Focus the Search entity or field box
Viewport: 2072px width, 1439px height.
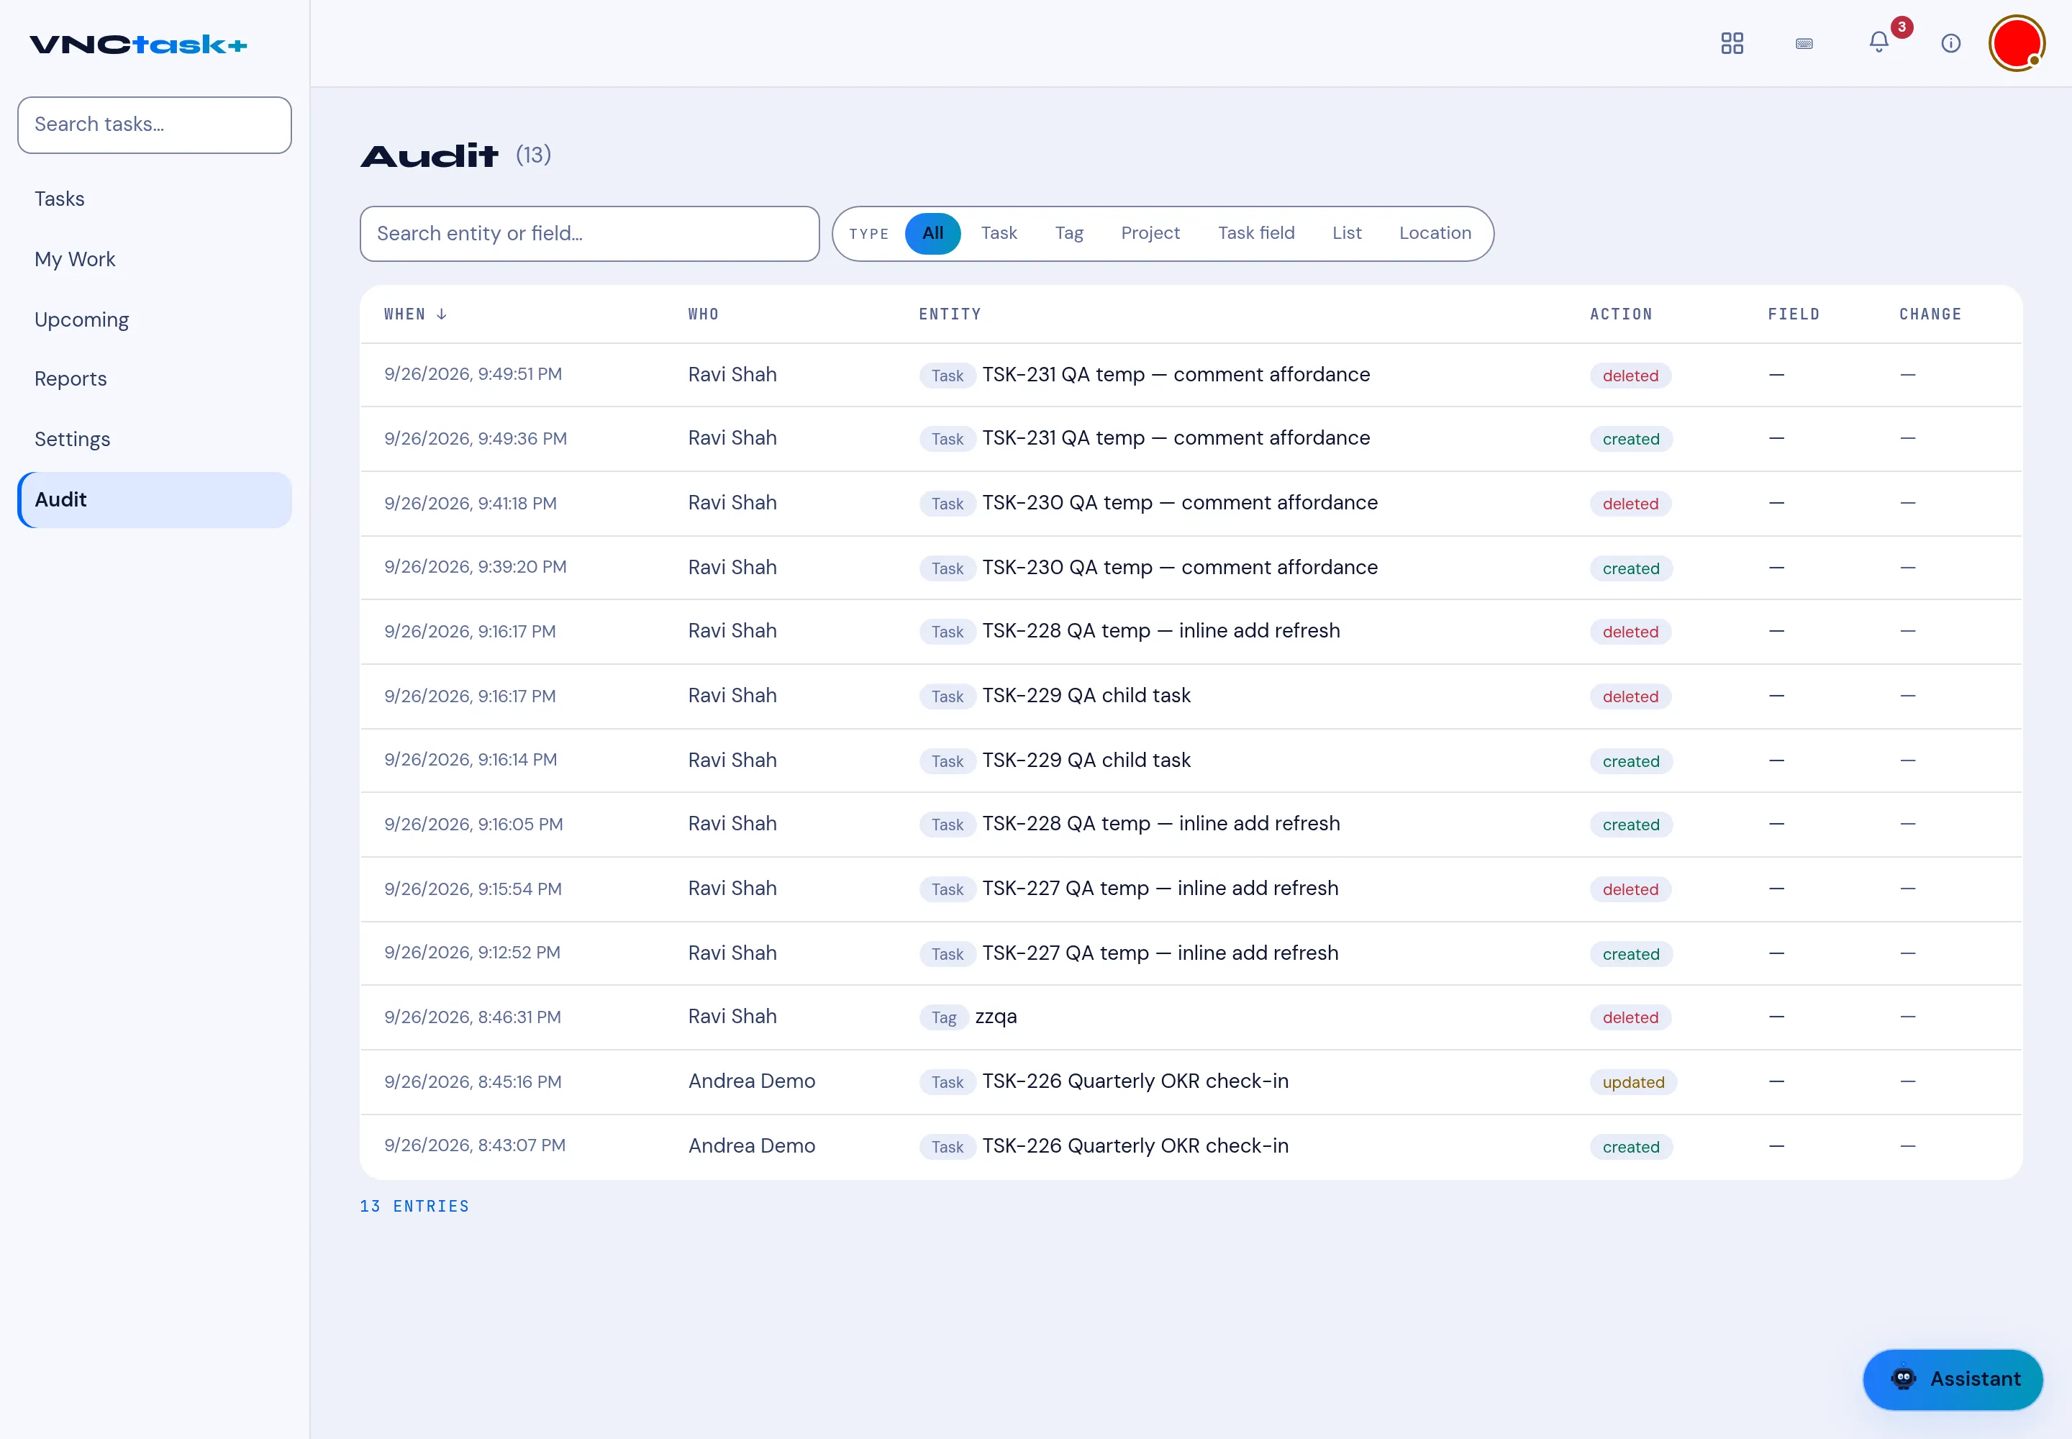pos(590,234)
